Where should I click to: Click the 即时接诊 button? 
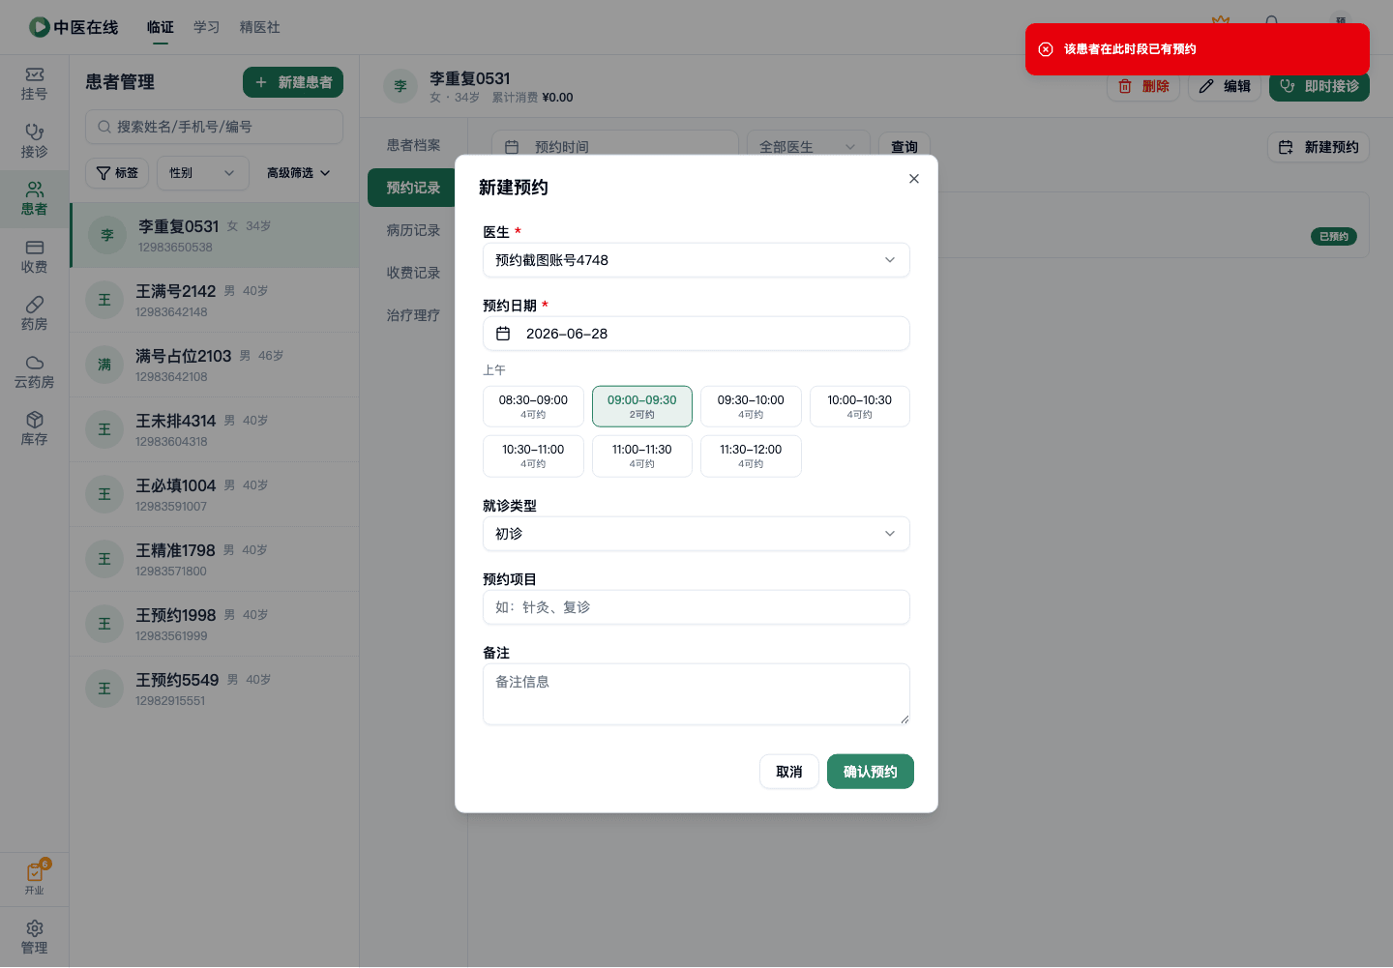pyautogui.click(x=1319, y=86)
